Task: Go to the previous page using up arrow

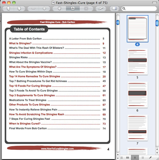Action: (8, 9)
